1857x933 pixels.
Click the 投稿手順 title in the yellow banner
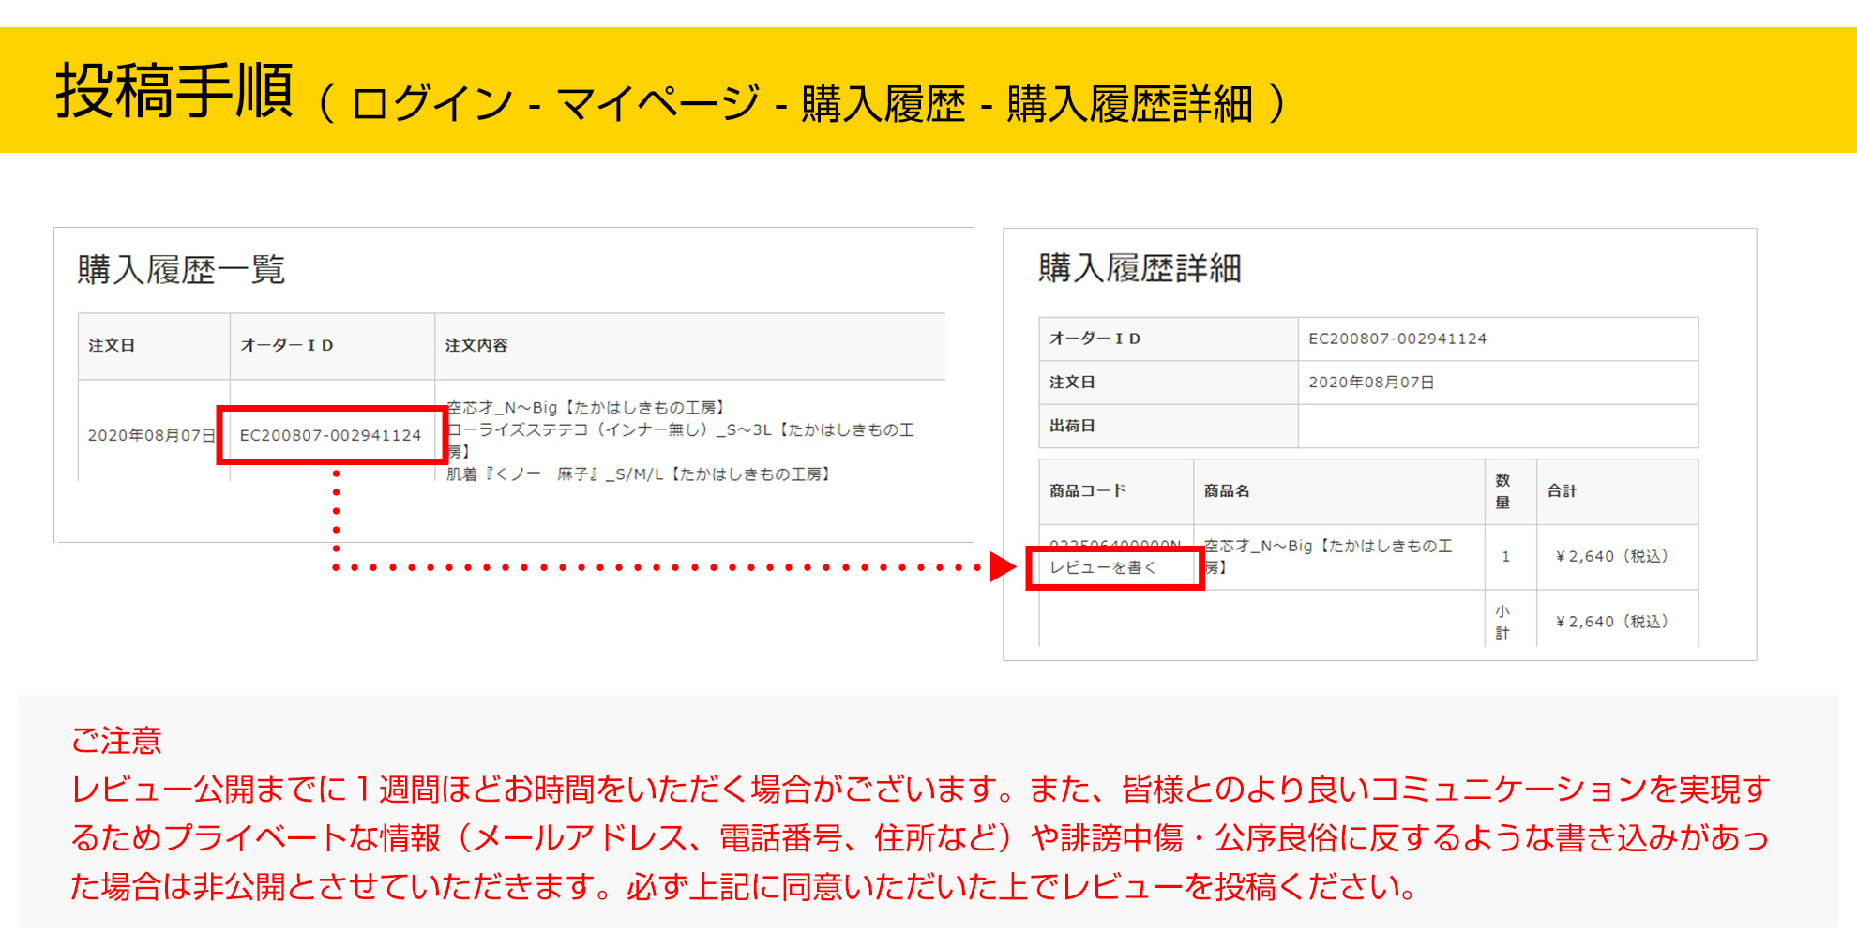175,92
